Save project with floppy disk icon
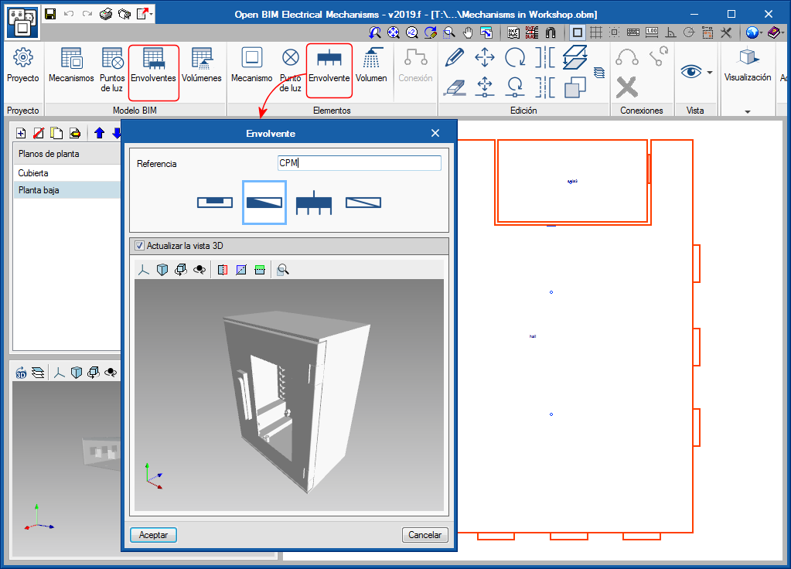 (x=50, y=14)
